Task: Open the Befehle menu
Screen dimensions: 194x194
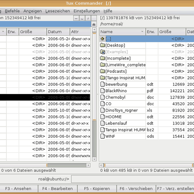Action: coord(12,11)
